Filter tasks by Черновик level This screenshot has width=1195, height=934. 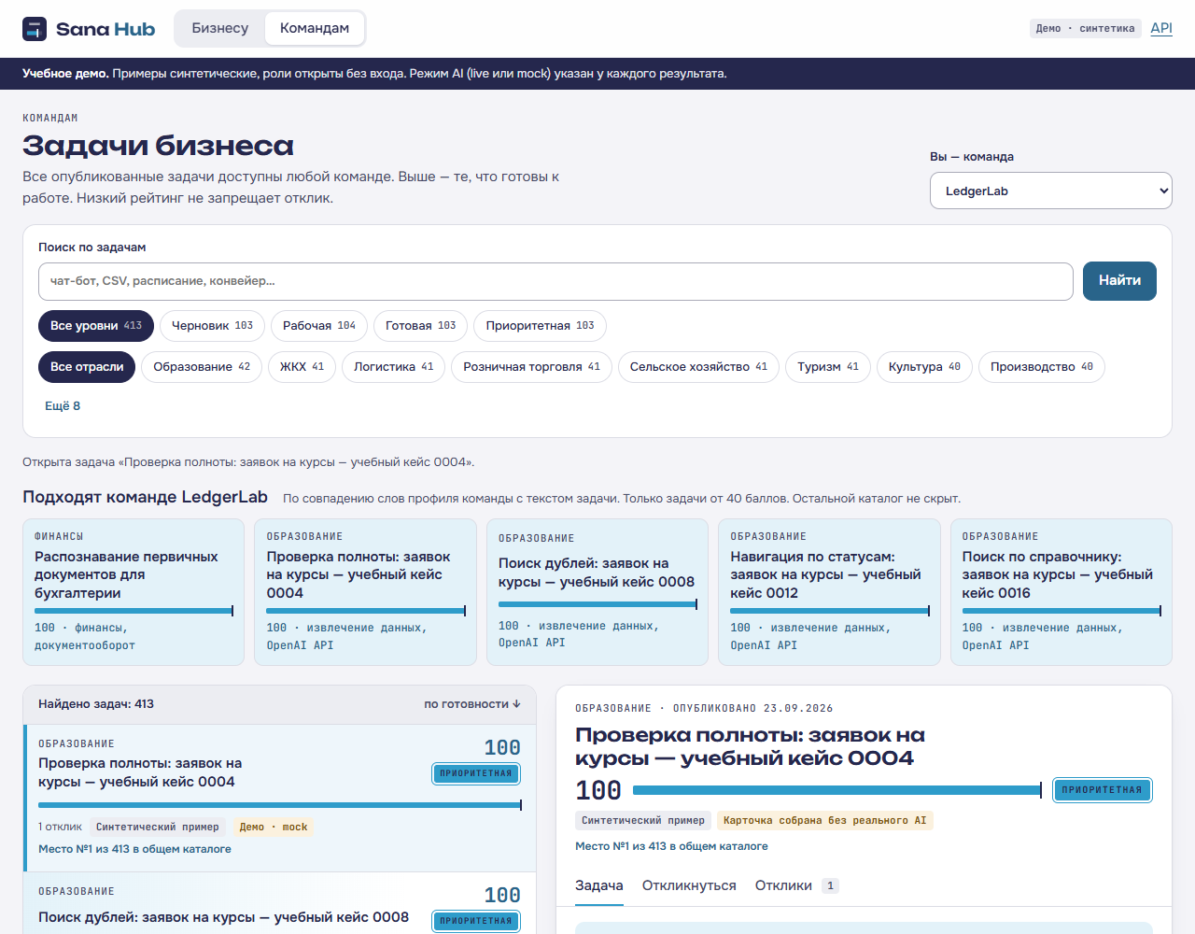click(x=212, y=326)
